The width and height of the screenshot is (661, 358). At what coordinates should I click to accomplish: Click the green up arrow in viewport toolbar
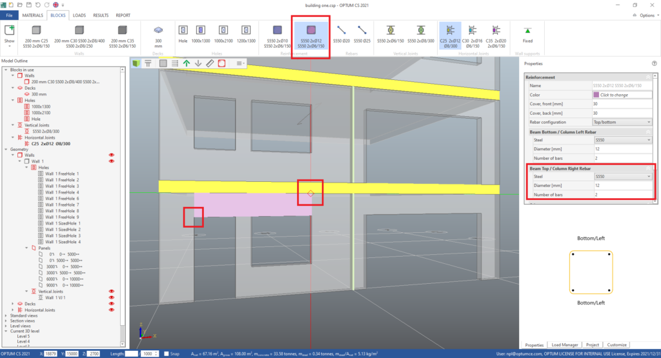click(187, 63)
